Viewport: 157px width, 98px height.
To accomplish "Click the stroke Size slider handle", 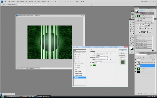I will point(98,53).
